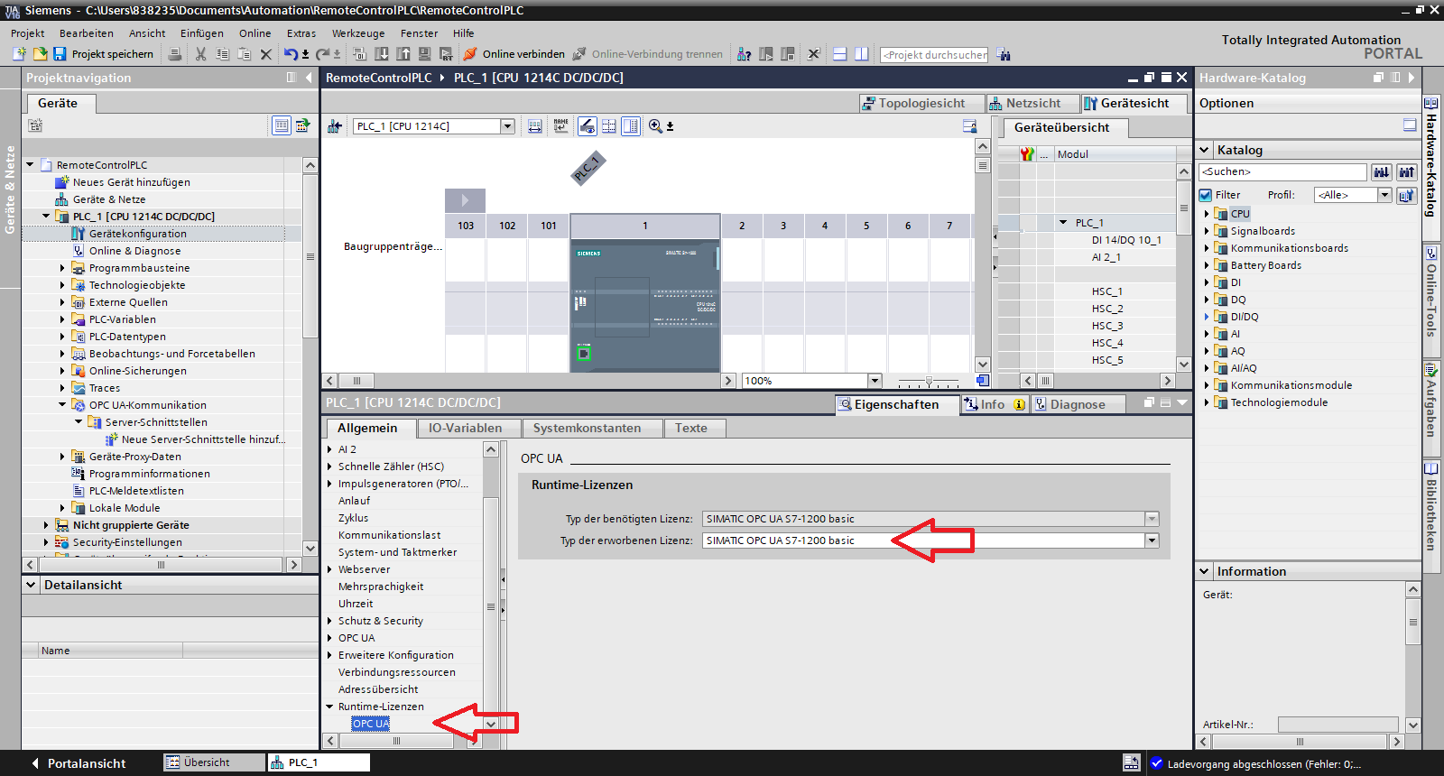This screenshot has width=1444, height=776.
Task: Select OPC UA under Runtime-Lizenzen
Action: 371,724
